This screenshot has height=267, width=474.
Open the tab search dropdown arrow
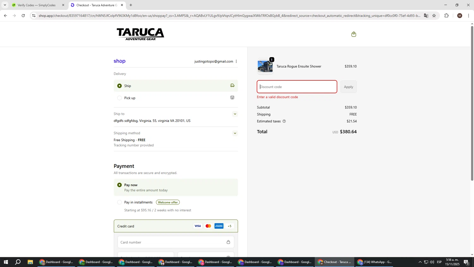click(x=5, y=5)
